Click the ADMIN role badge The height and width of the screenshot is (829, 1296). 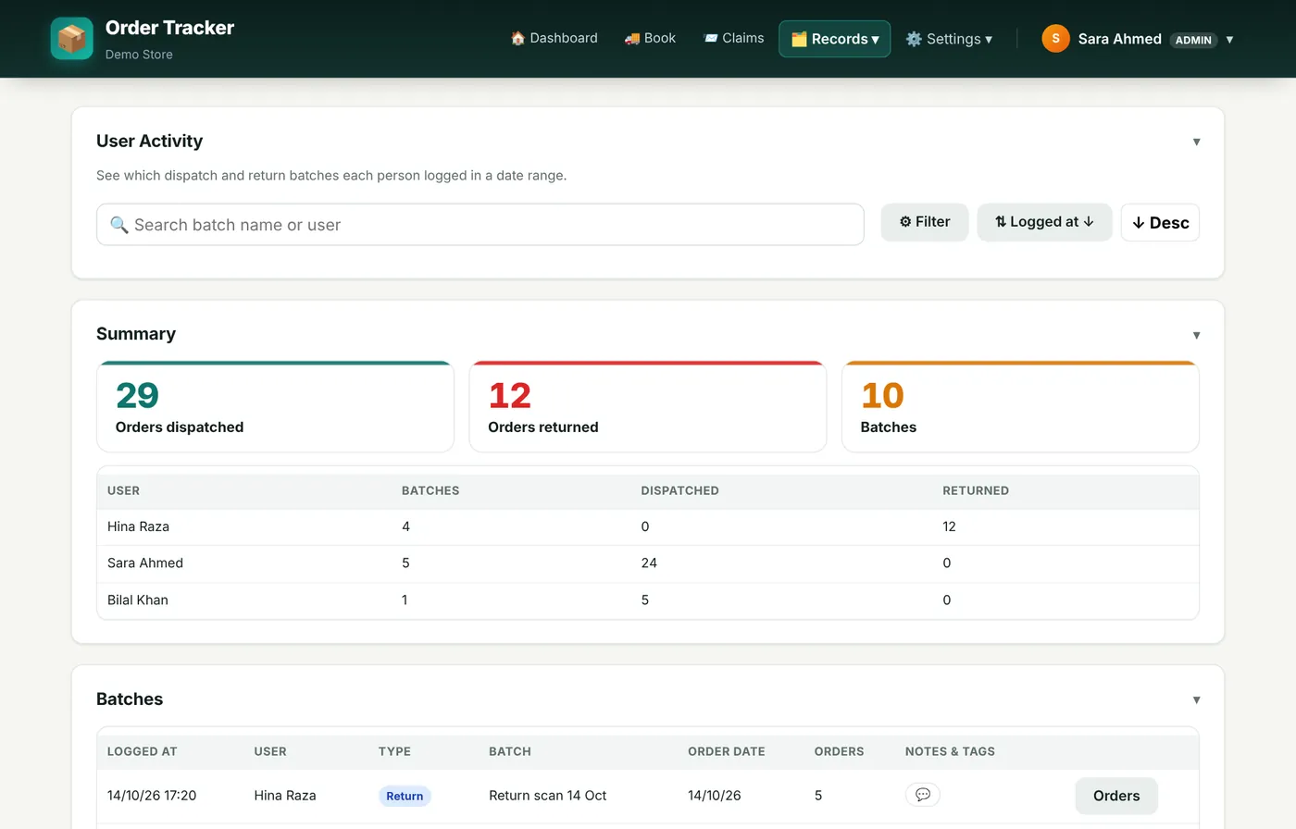tap(1193, 40)
